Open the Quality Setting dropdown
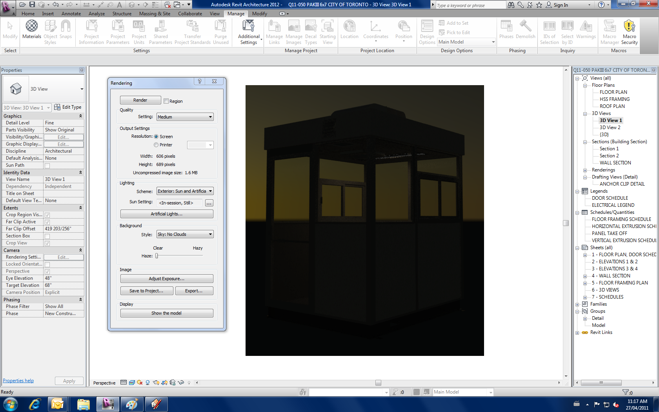 click(185, 117)
